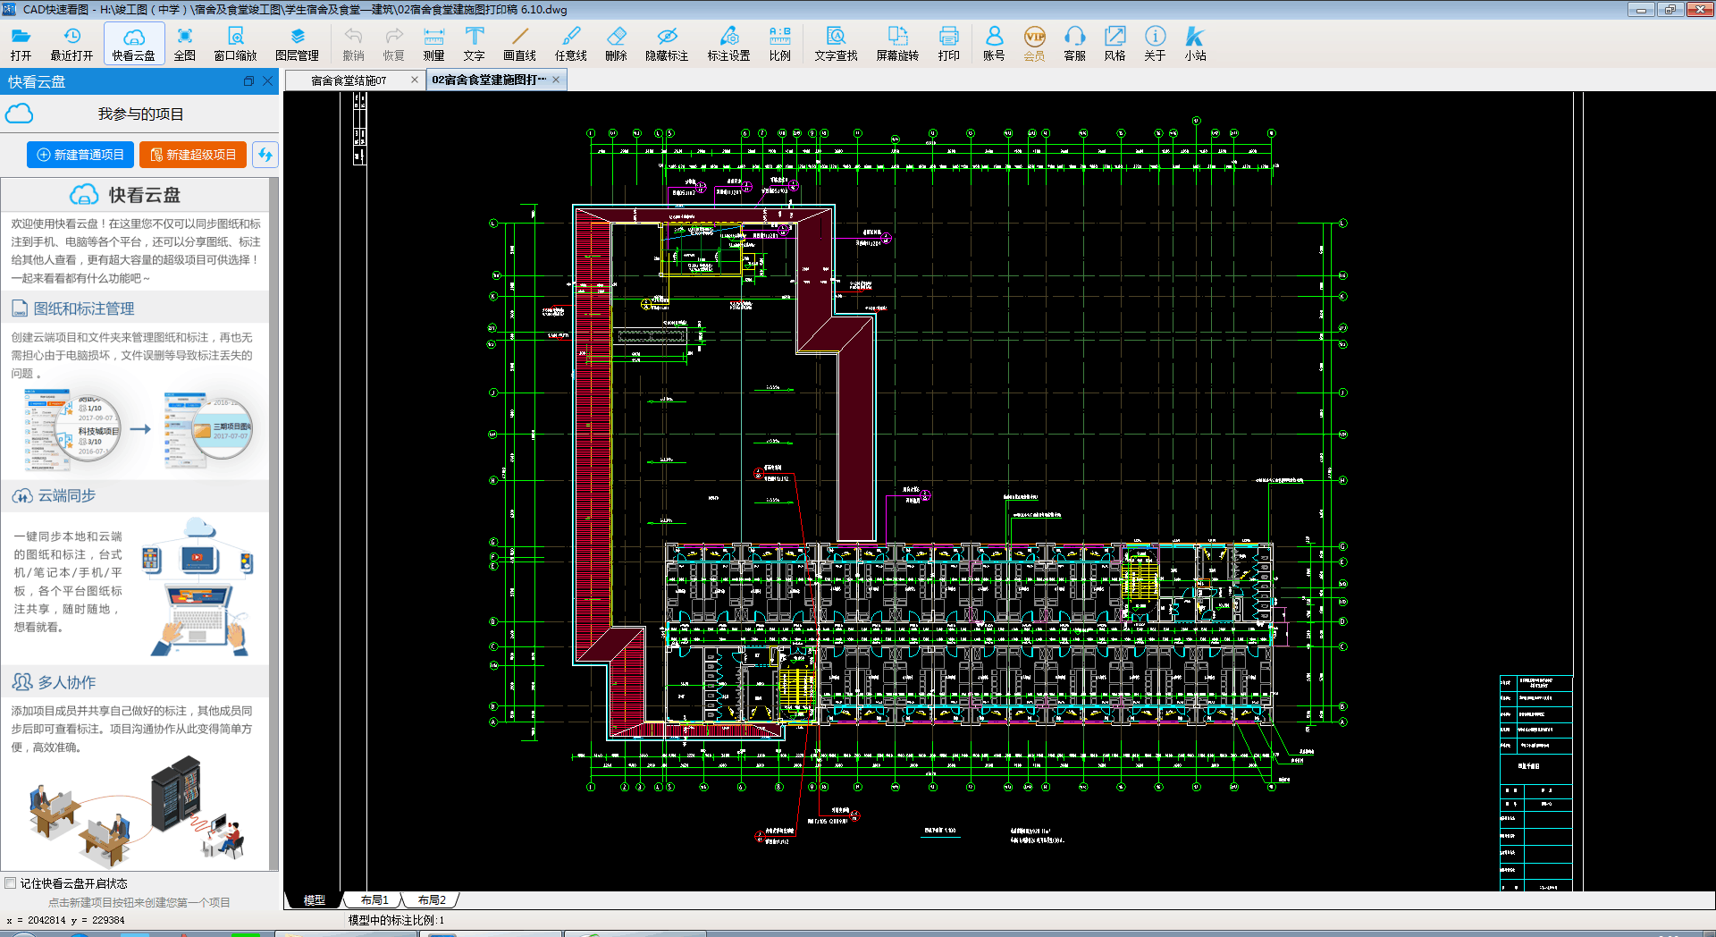Select 02宿舍食堂建施图打 document tab
The width and height of the screenshot is (1716, 937).
[x=489, y=80]
